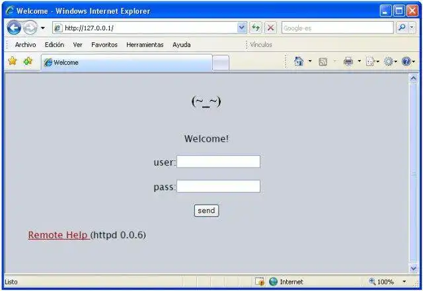Click the Refresh page icon
Screen dimensions: 423x291
point(256,28)
